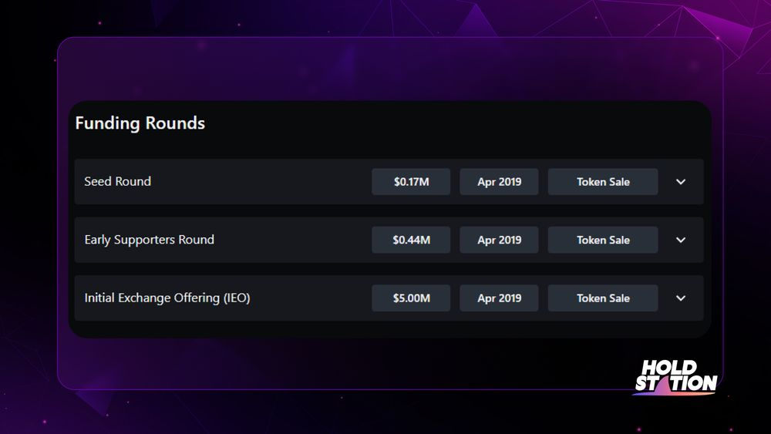Screen dimensions: 771x434
Task: Select IEO row Apr 2019 date badge
Action: (x=499, y=298)
